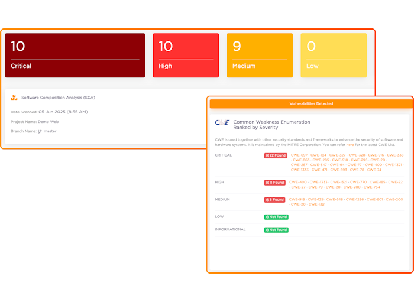Open the CWE-347 link

click(x=319, y=165)
